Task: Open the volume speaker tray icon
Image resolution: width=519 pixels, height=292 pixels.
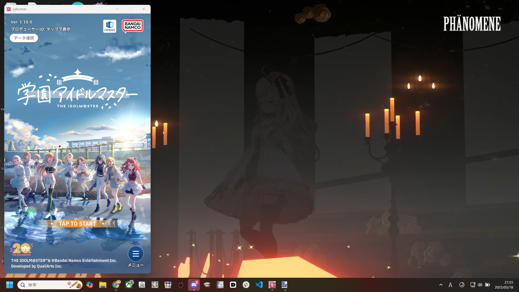Action: (480, 285)
